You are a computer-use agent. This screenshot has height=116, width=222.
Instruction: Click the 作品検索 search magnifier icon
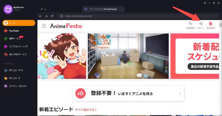190,23
